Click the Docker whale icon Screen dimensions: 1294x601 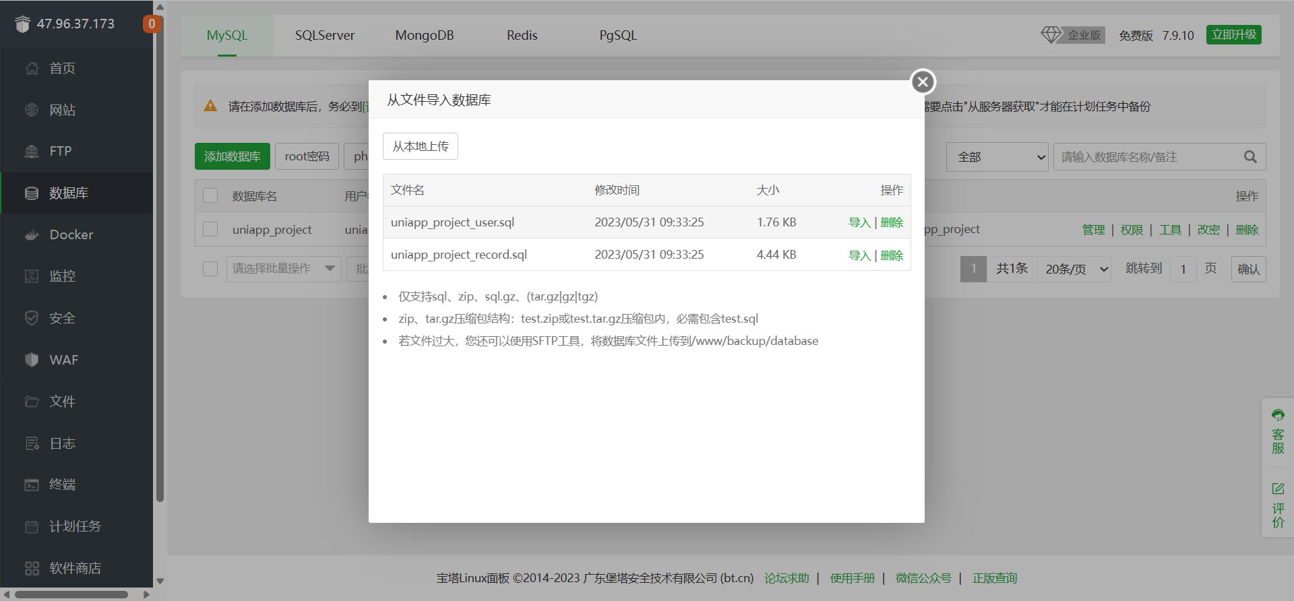[32, 235]
